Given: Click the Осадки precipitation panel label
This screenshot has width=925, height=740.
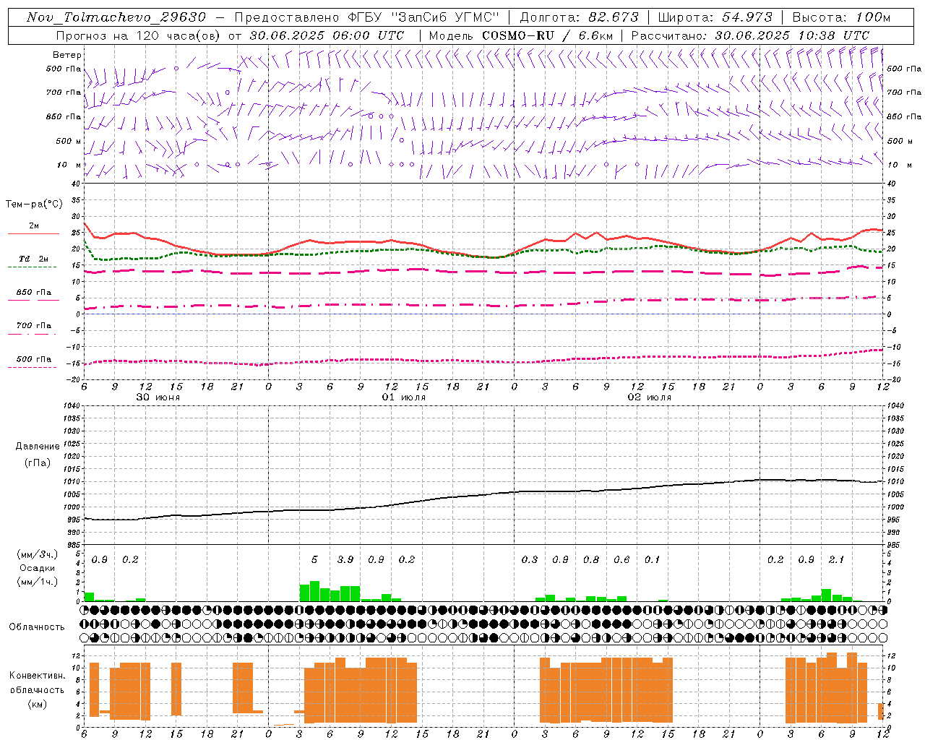Looking at the screenshot, I should 38,568.
